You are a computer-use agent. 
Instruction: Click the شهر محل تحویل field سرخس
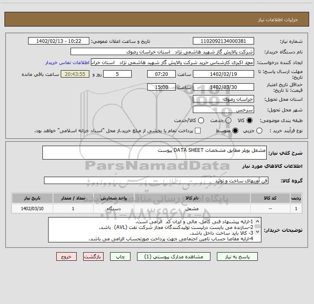point(223,109)
